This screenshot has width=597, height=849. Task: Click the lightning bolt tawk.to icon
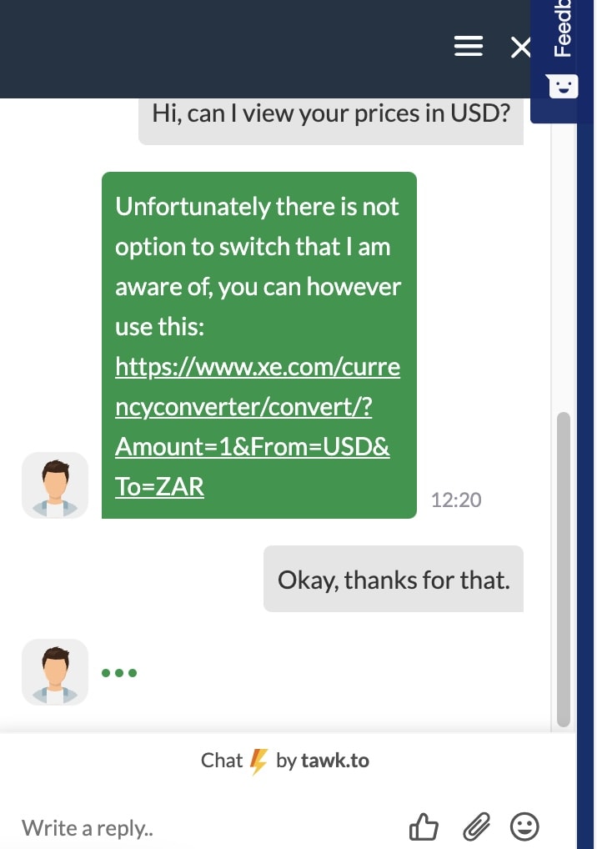coord(258,761)
